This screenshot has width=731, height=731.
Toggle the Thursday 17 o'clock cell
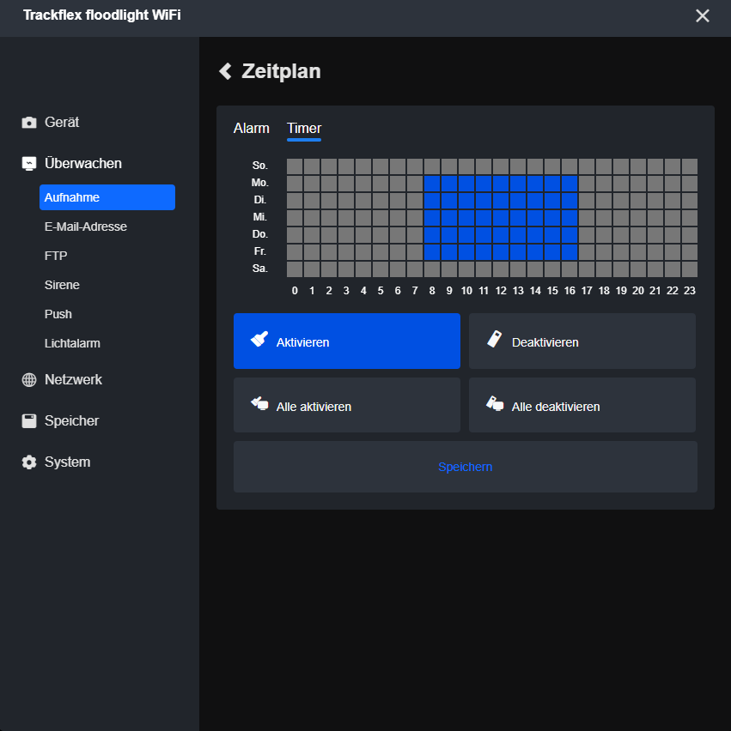pyautogui.click(x=587, y=235)
